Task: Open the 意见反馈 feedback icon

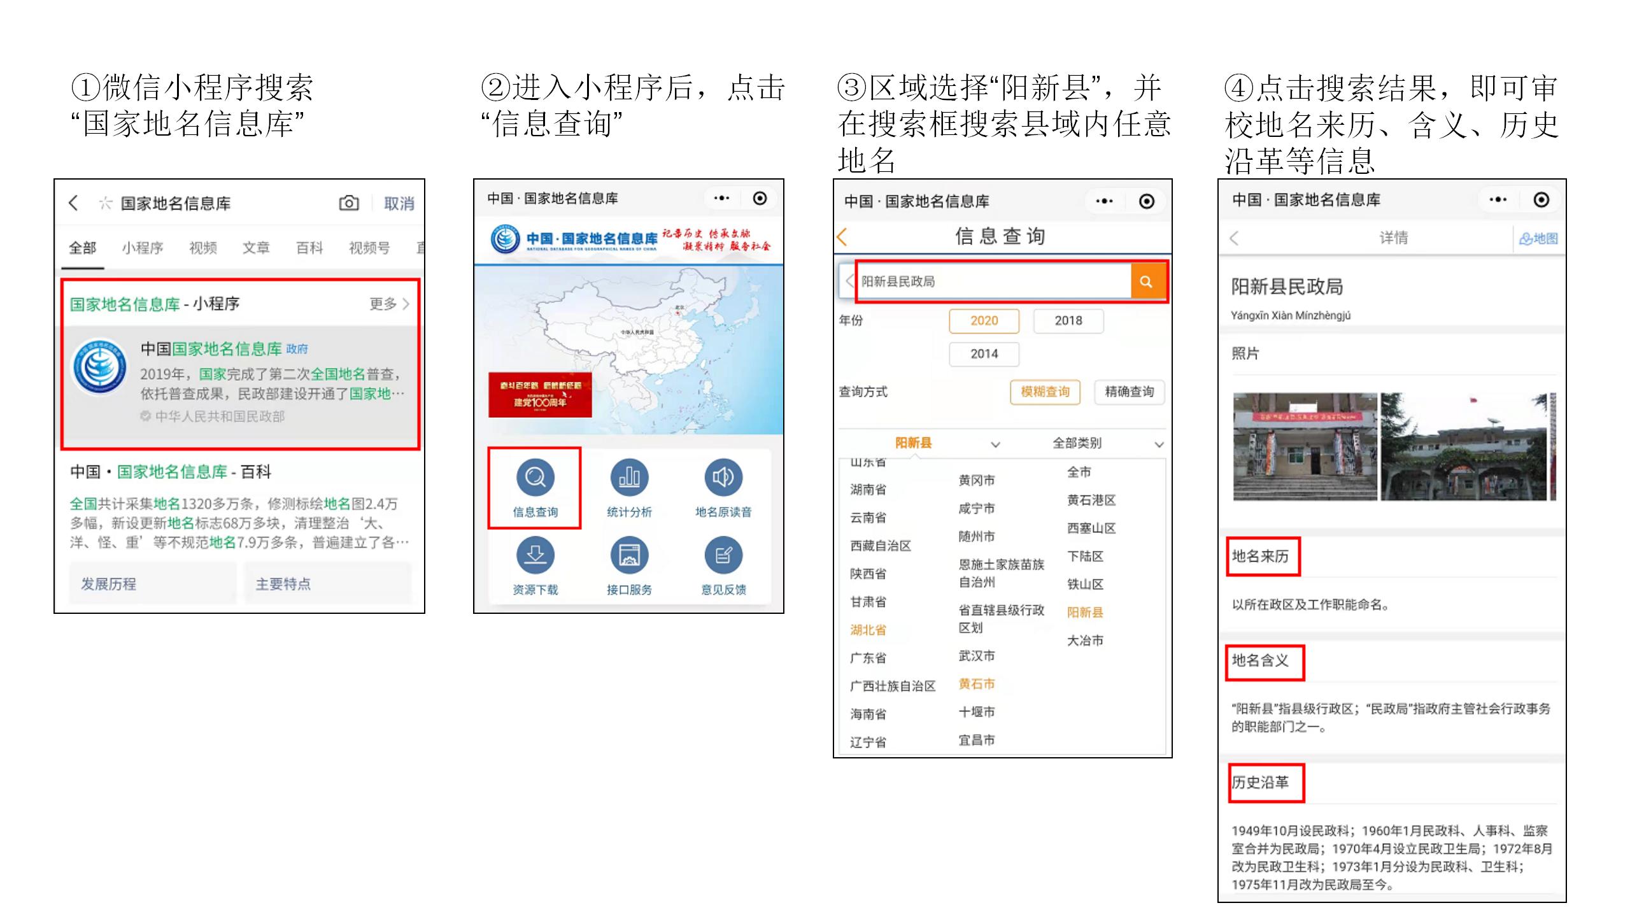Action: 723,555
